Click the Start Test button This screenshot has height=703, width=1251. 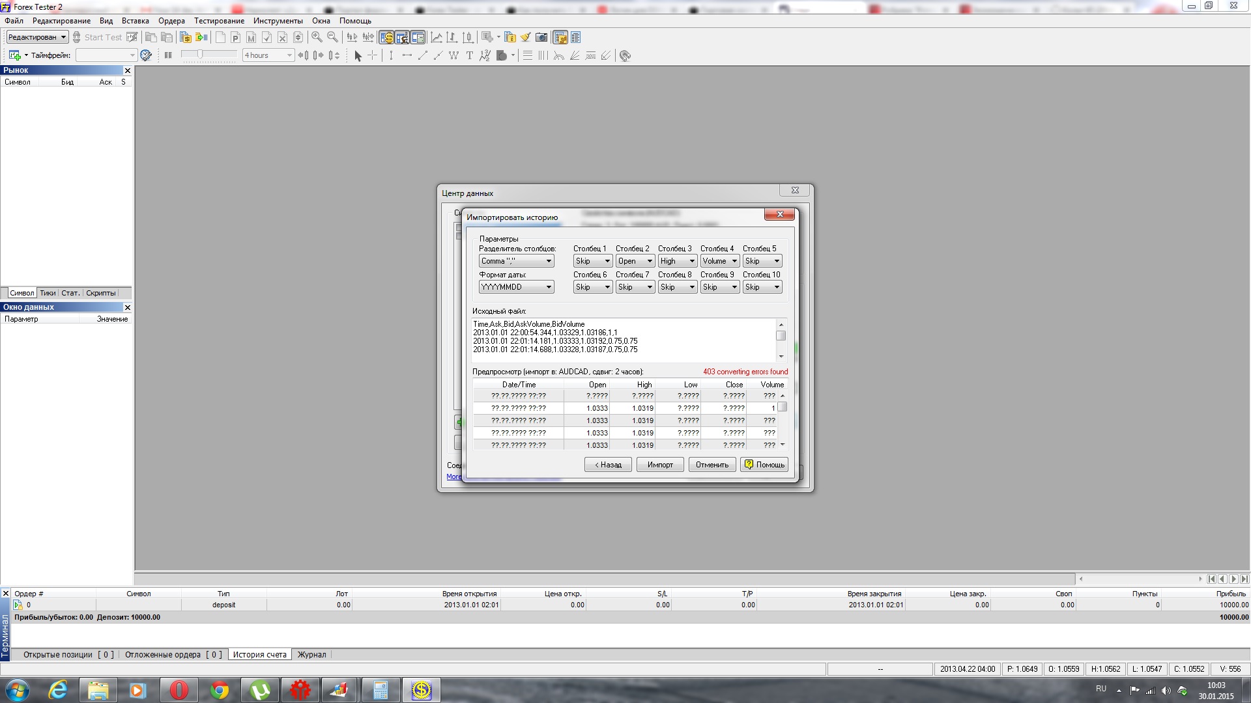(x=97, y=37)
